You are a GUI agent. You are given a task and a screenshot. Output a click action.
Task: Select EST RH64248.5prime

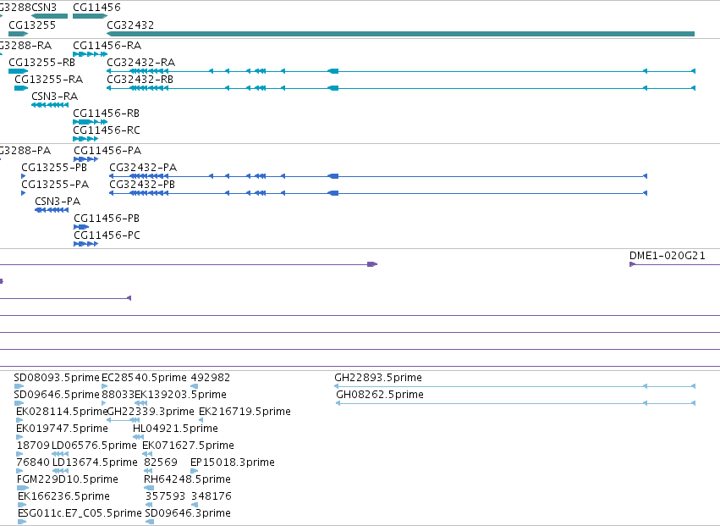[x=149, y=488]
